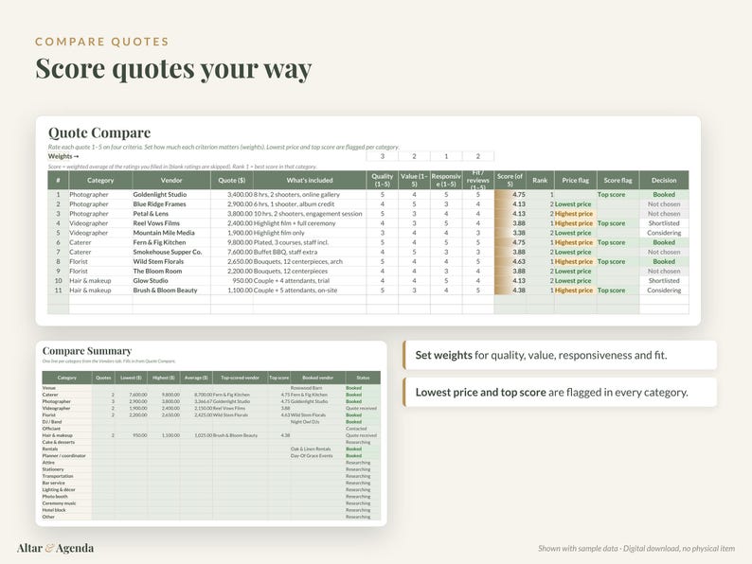Screen dimensions: 752x564
Task: Click the Quote ($) column header
Action: 232,180
